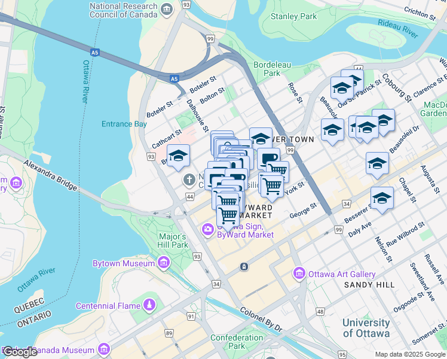The height and width of the screenshot is (359, 447).
Task: Click the school marker left of Beausoleil Dr
Action: coord(377,165)
